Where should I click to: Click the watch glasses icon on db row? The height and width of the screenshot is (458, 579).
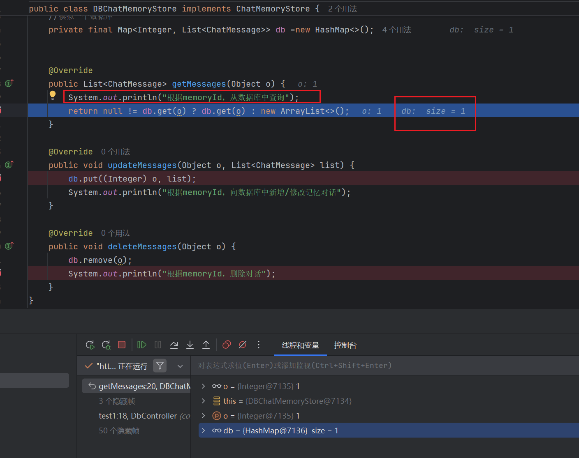(217, 430)
